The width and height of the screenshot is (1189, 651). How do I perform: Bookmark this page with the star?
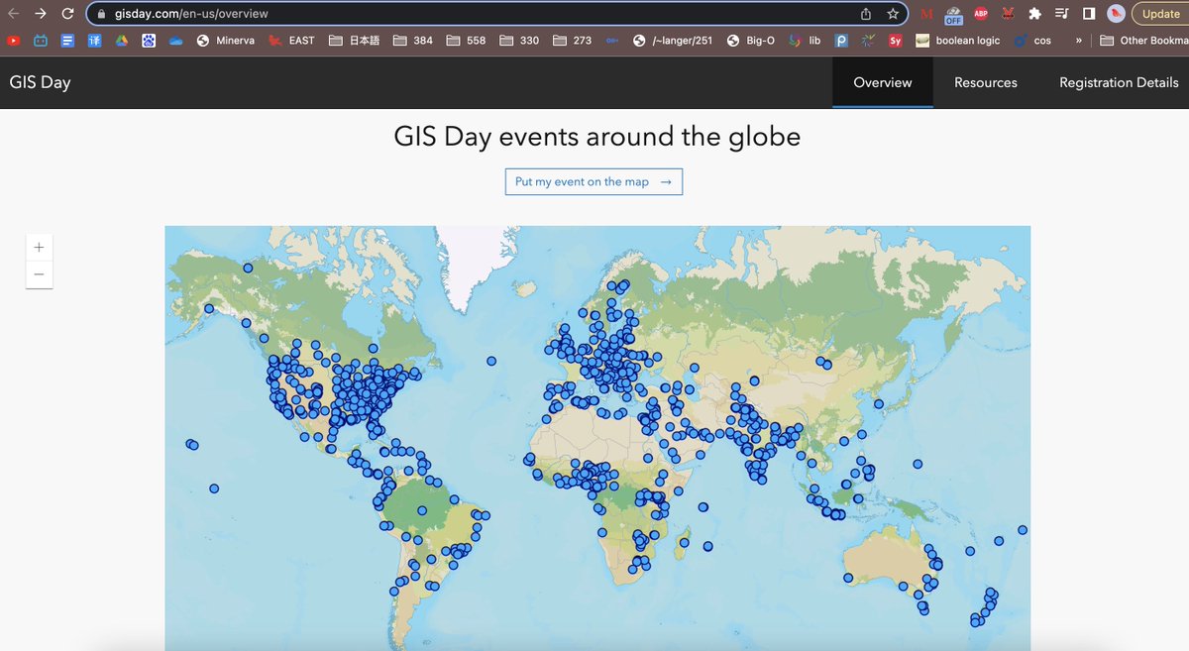click(892, 14)
